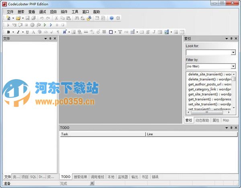241x188 pixels.
Task: Select get_category_link in index list
Action: pyautogui.click(x=210, y=89)
